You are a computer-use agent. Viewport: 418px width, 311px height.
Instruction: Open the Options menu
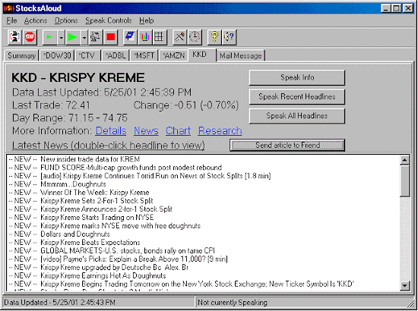66,20
